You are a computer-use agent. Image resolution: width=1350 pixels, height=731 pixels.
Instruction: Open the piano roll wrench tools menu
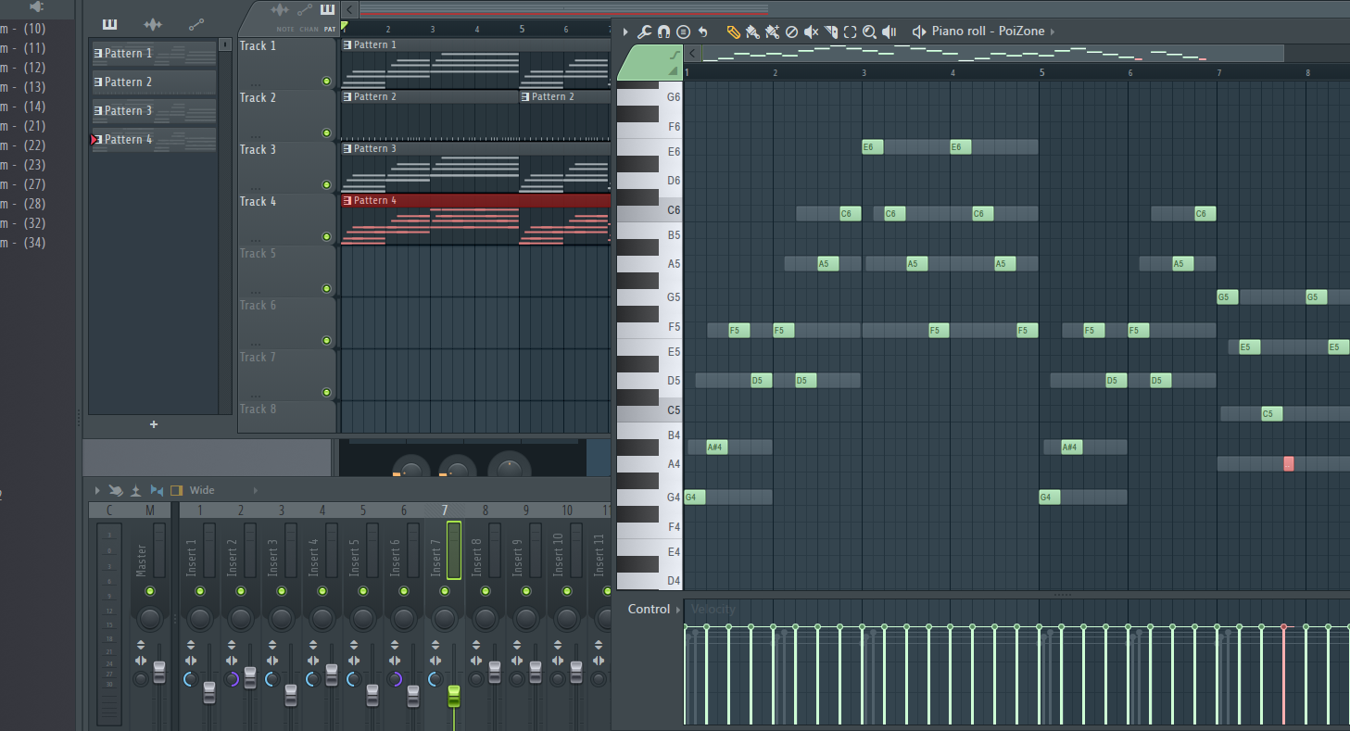(645, 32)
